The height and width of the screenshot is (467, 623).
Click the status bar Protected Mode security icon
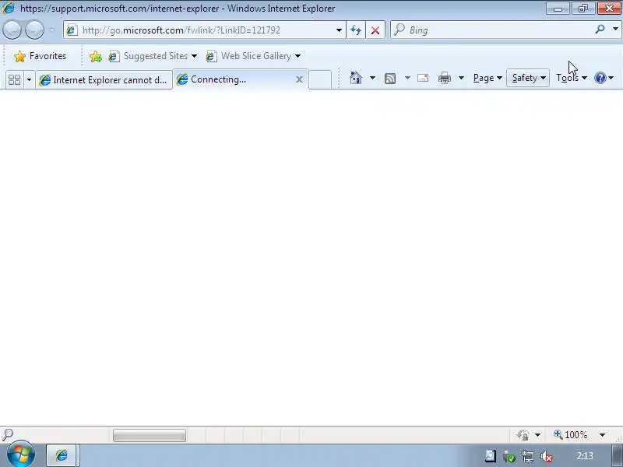coord(523,435)
